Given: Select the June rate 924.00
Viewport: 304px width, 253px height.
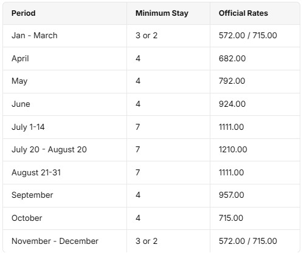Looking at the screenshot, I should tap(232, 104).
